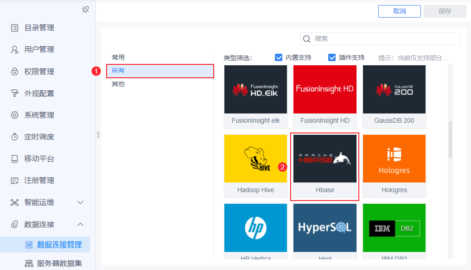Click the 用户管理 user icon
This screenshot has width=471, height=270.
[x=14, y=50]
